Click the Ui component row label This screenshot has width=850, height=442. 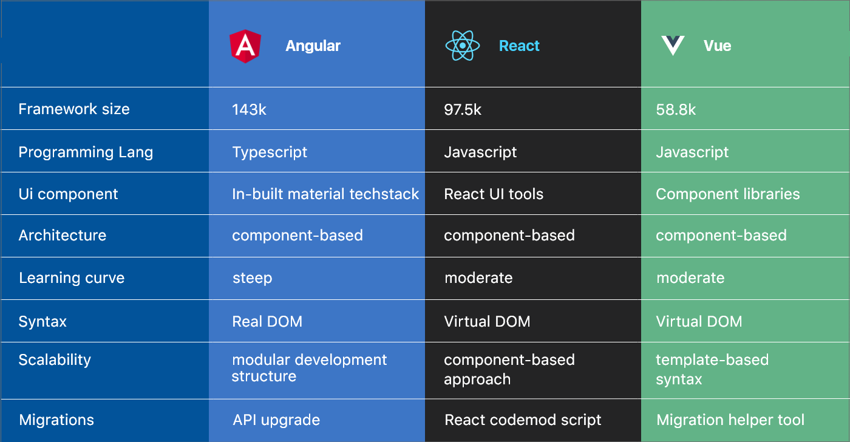[x=68, y=194]
